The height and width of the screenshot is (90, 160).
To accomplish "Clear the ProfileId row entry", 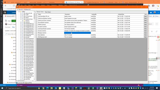I will [145, 24].
